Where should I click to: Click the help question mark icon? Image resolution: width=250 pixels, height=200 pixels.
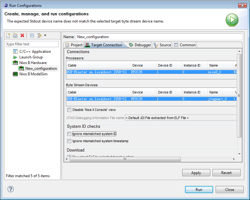tap(11, 189)
